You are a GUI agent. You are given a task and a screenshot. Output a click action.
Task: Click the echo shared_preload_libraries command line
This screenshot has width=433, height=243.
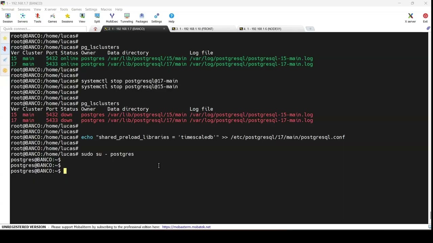click(213, 137)
